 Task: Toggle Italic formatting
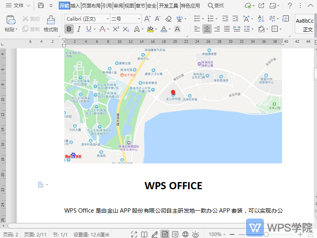click(x=79, y=29)
